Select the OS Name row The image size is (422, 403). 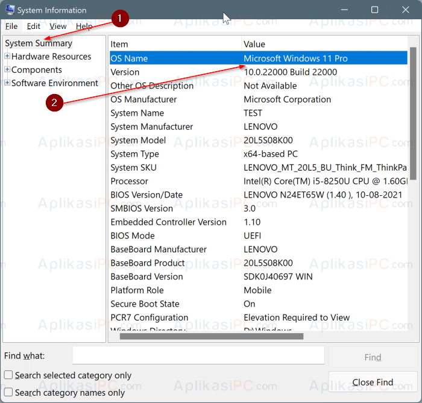pos(259,58)
